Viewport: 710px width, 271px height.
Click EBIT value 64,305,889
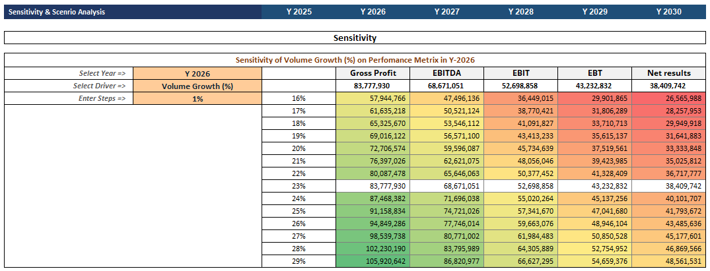point(520,249)
